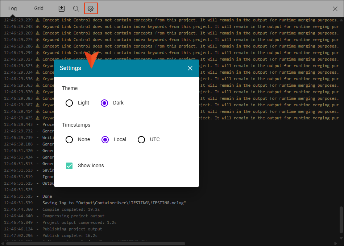Uncheck the Show icons checkbox
The height and width of the screenshot is (246, 344).
pos(69,165)
